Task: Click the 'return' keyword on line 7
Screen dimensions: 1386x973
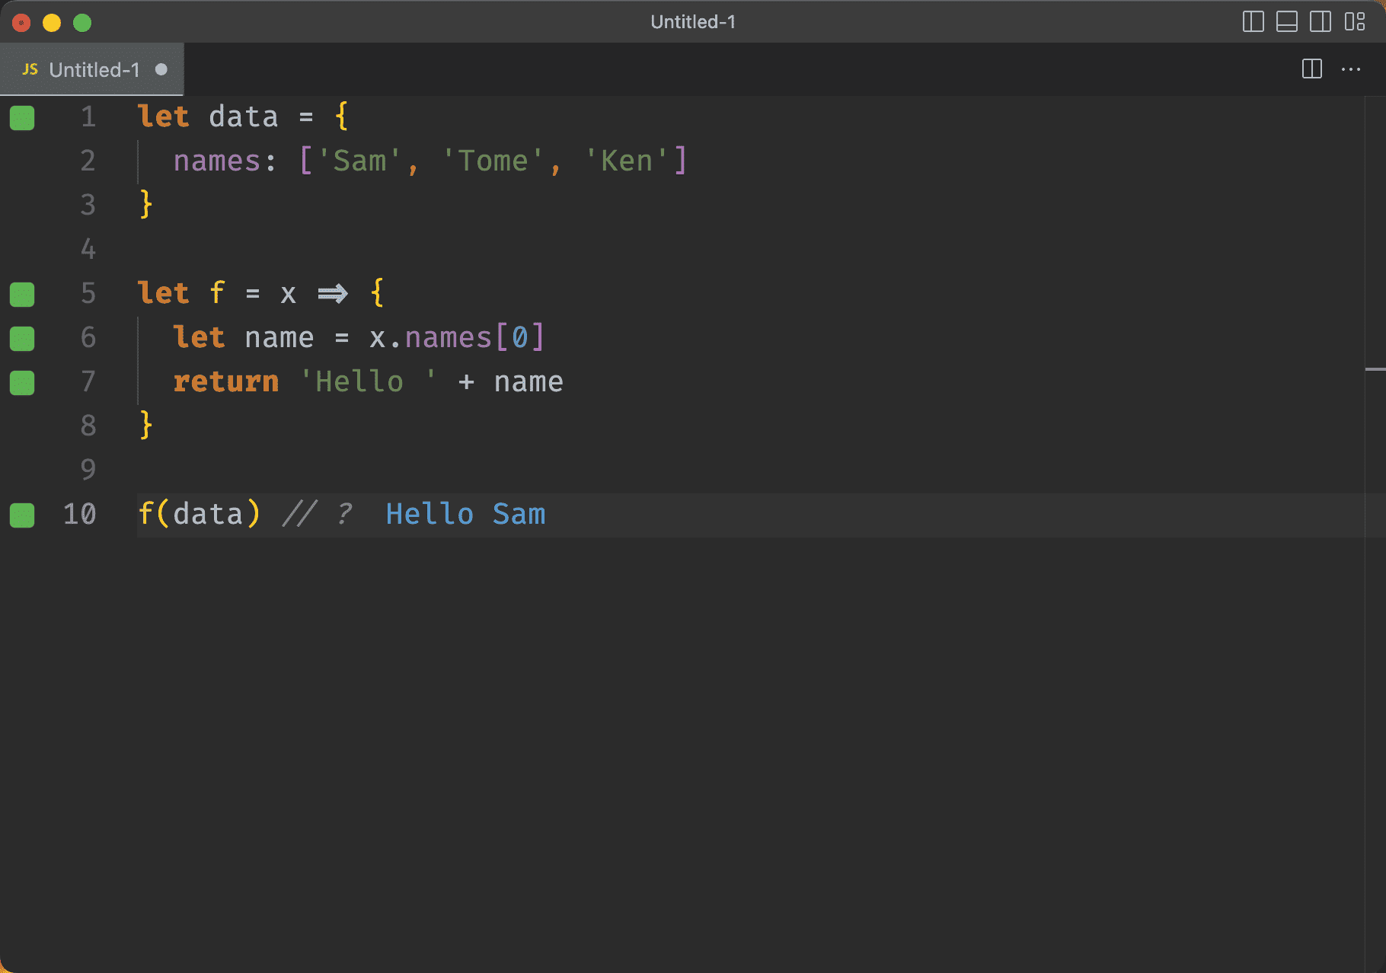Action: point(225,381)
